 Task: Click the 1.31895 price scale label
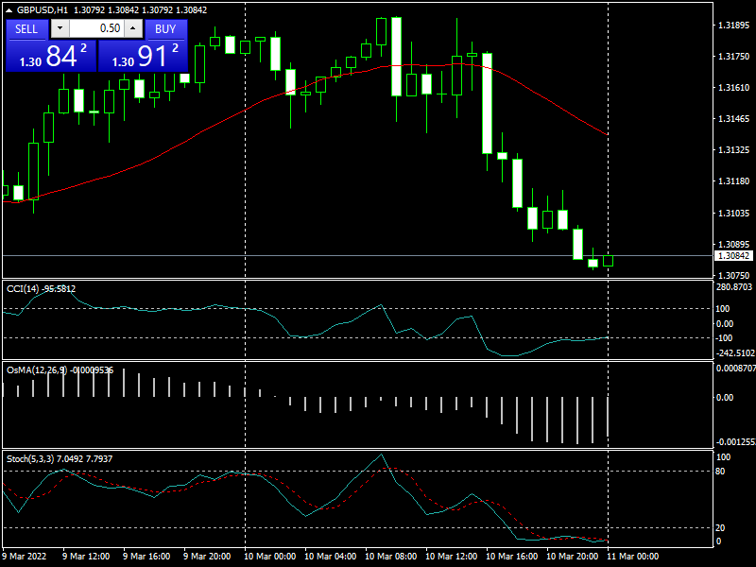(x=734, y=26)
